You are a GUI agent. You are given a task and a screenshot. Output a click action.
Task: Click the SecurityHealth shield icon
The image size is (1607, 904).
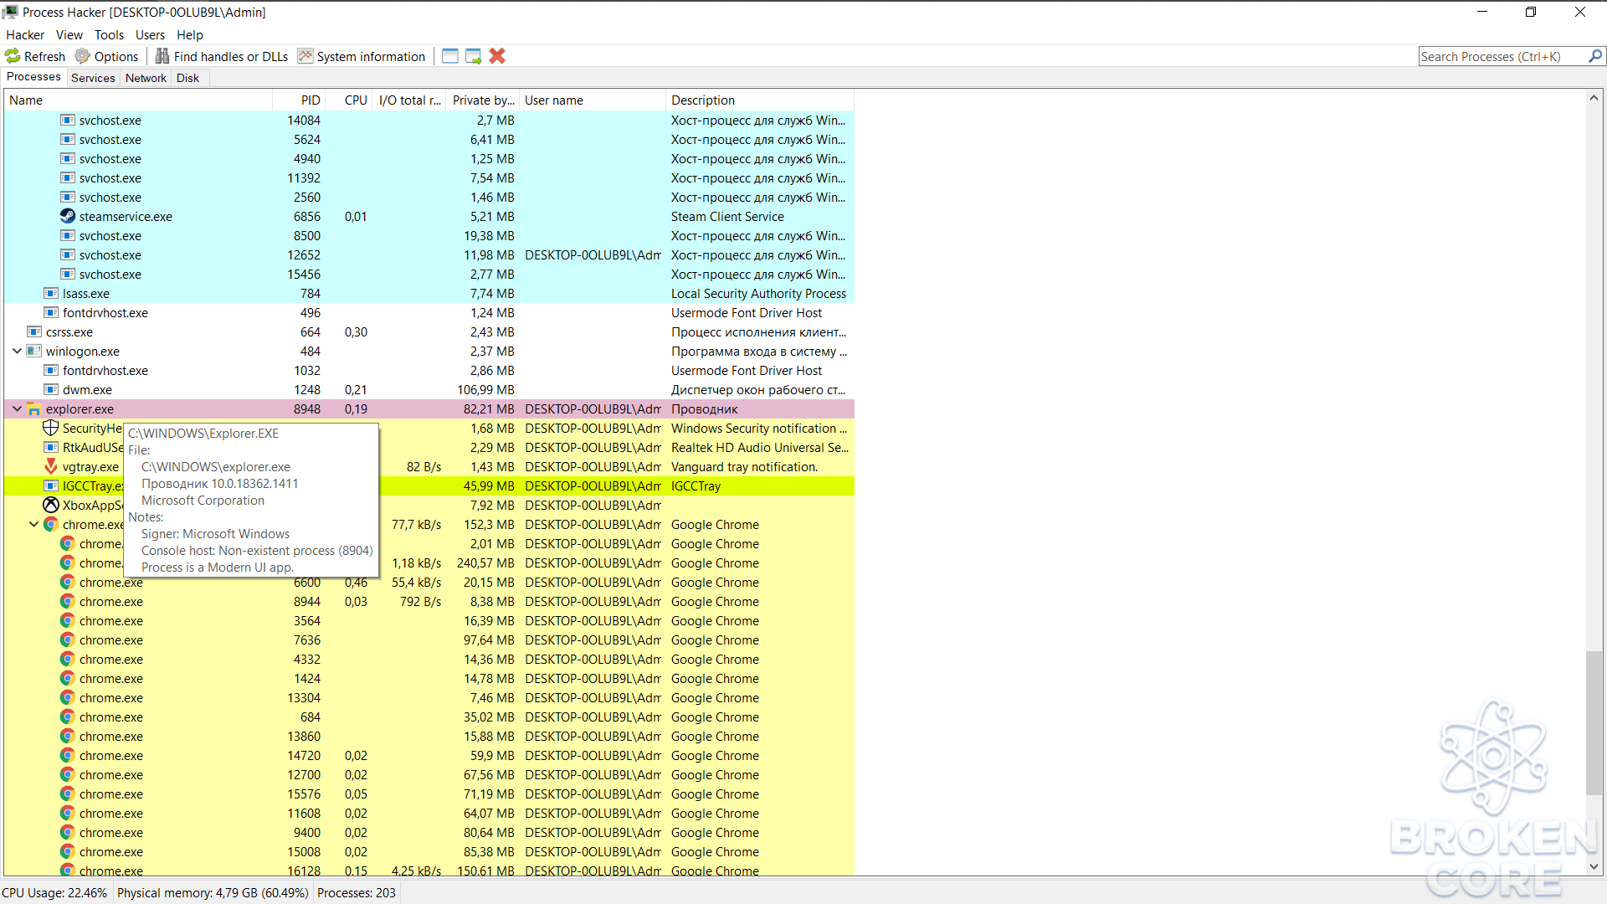coord(51,428)
